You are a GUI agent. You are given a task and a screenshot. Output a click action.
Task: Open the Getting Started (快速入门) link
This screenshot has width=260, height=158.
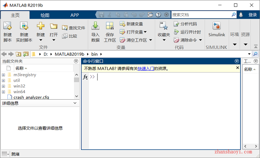(146, 68)
